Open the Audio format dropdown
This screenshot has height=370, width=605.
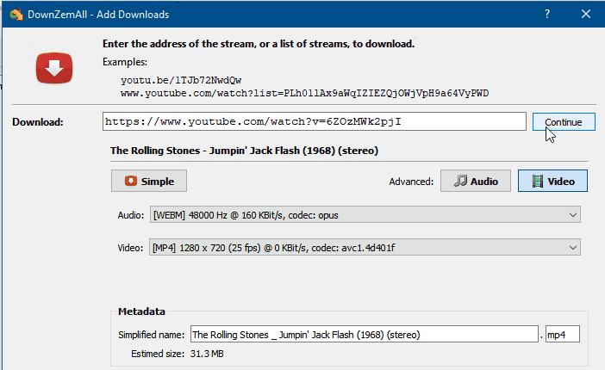tap(365, 214)
